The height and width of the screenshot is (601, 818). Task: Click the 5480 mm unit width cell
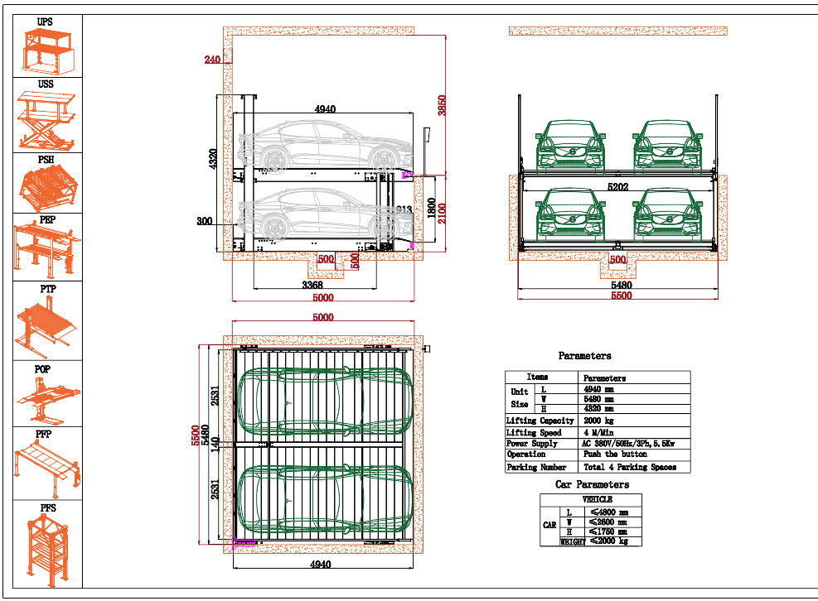coord(598,399)
